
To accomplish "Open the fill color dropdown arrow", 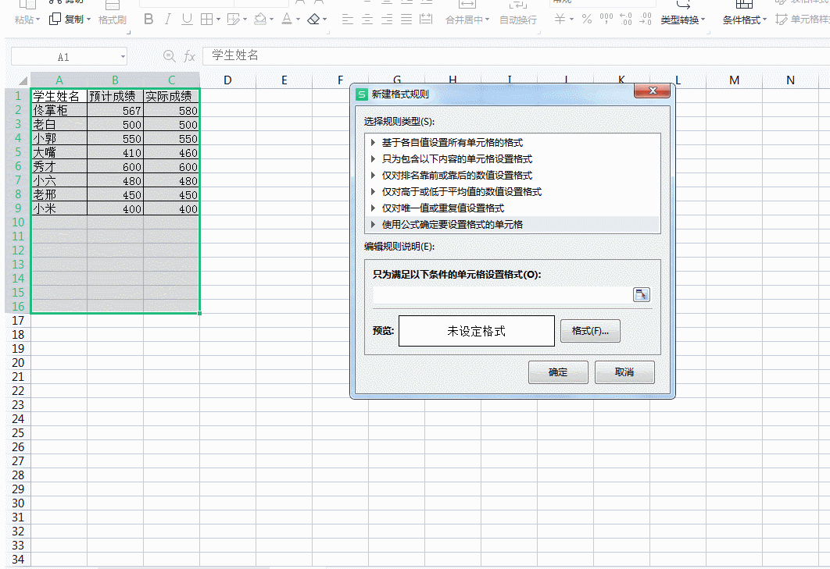I will [271, 20].
